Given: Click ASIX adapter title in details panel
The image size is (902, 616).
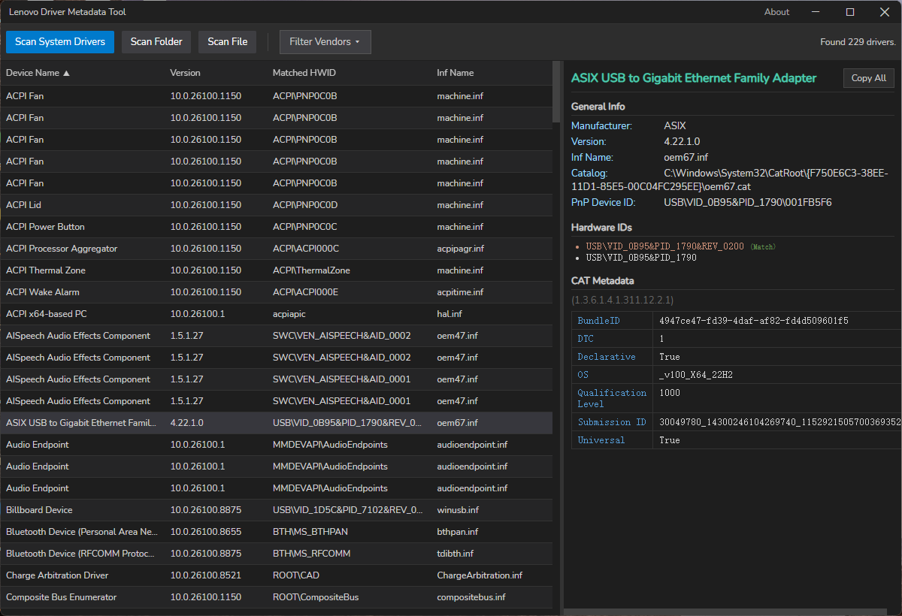Looking at the screenshot, I should 694,78.
